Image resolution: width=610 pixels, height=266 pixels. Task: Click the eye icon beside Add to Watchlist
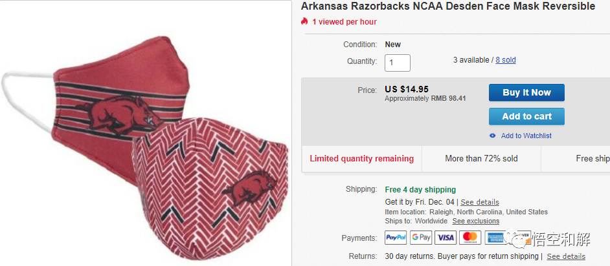click(x=493, y=136)
